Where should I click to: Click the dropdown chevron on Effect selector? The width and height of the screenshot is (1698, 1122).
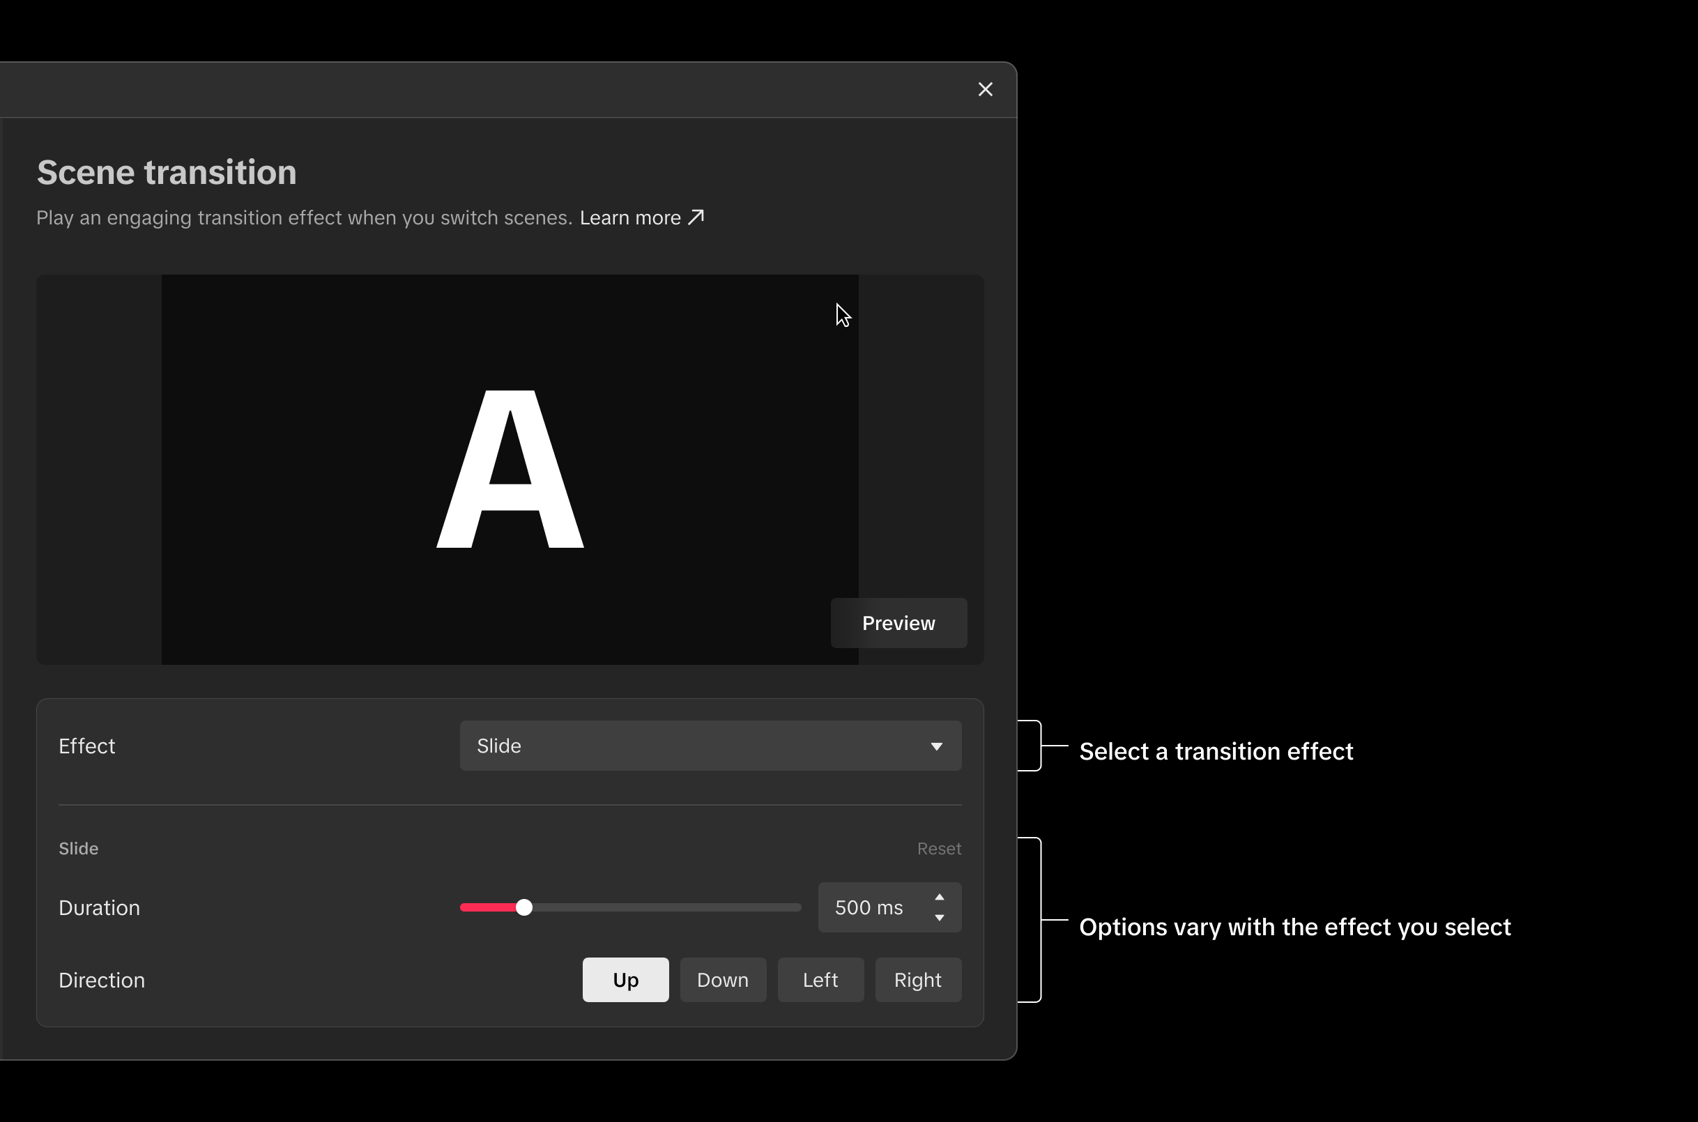point(936,746)
